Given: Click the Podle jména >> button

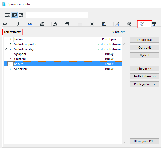Looking at the screenshot, I should [x=144, y=84].
